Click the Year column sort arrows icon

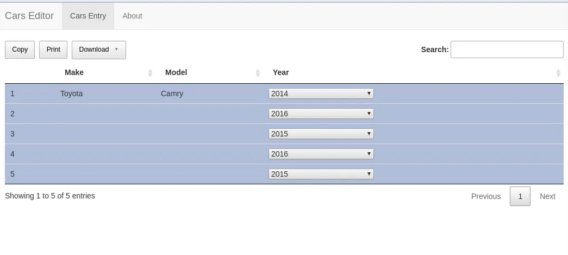point(558,73)
